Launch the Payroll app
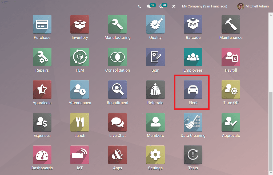The height and width of the screenshot is (175, 273). point(231,57)
